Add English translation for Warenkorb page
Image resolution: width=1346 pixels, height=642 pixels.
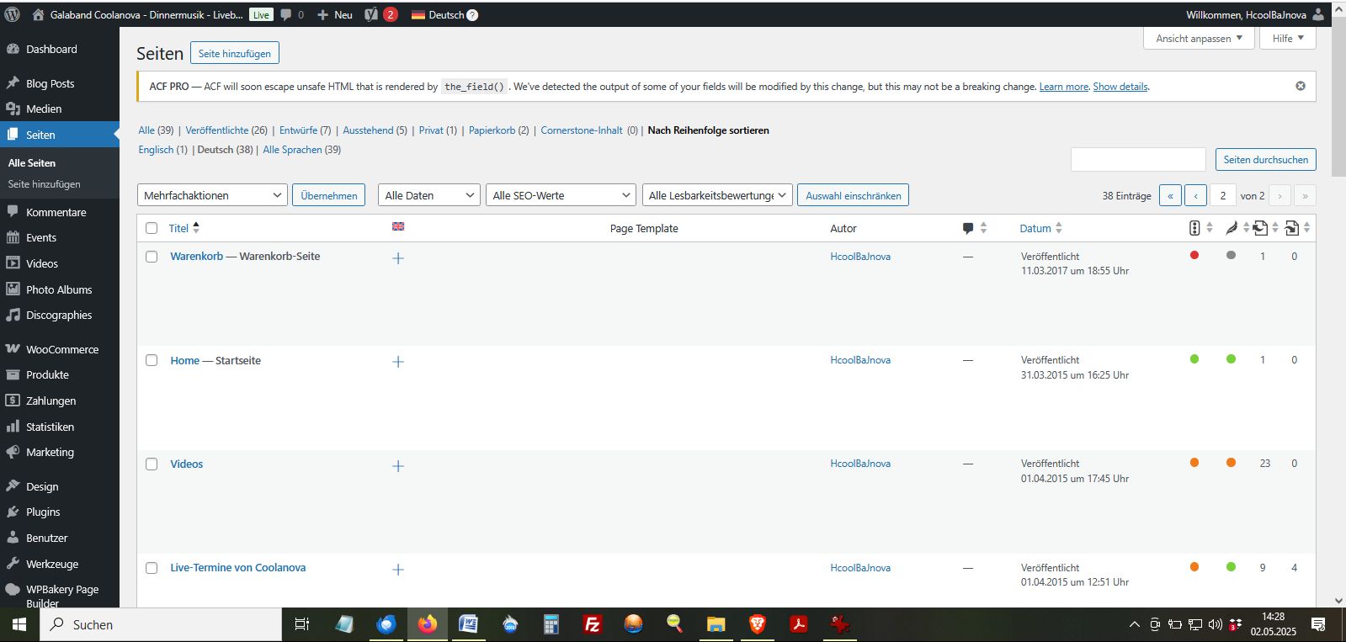(x=398, y=258)
